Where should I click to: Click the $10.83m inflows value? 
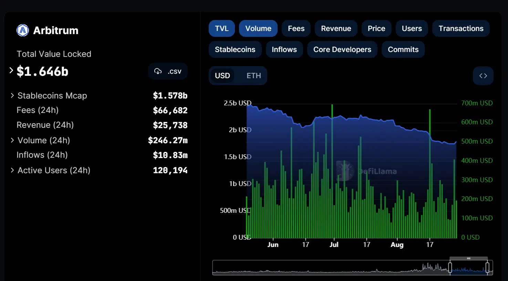click(170, 155)
